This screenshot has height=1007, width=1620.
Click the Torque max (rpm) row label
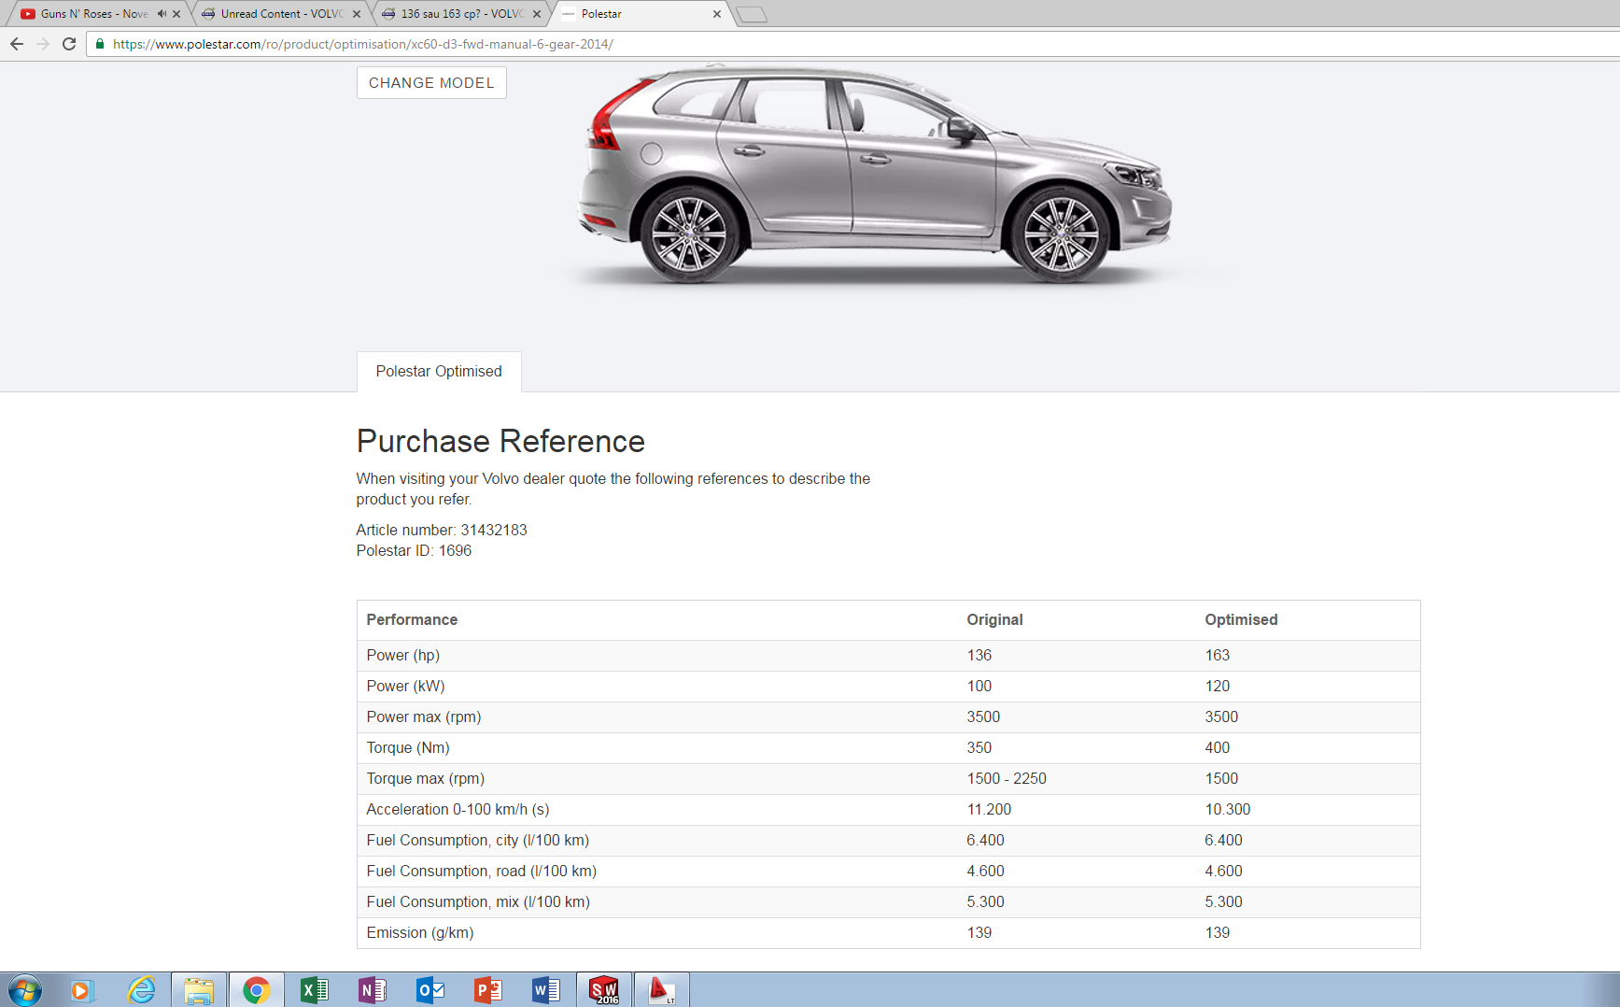point(425,778)
